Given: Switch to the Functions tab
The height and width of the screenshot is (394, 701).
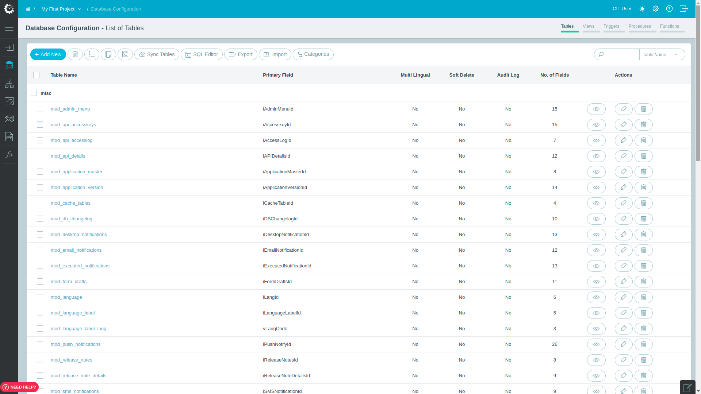Looking at the screenshot, I should tap(672, 28).
